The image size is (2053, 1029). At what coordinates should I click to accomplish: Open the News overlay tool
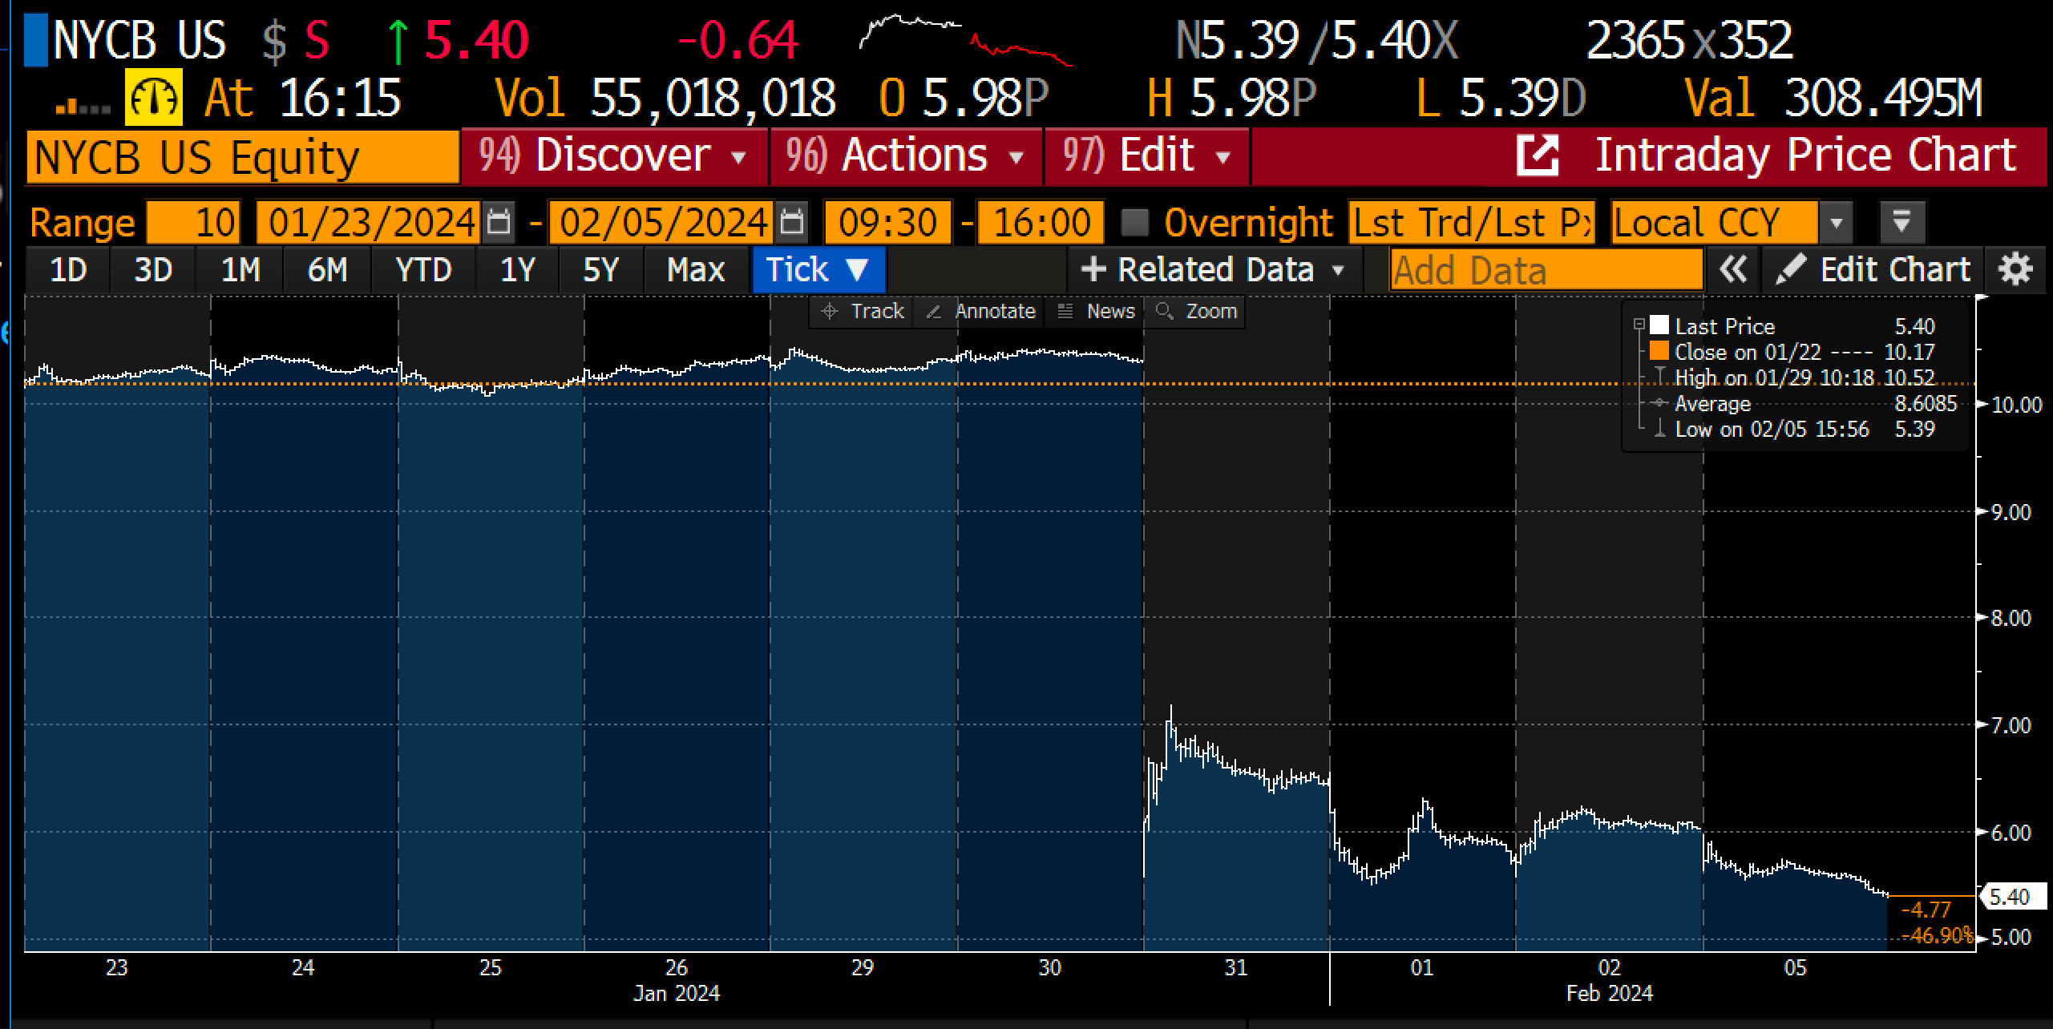[1097, 311]
